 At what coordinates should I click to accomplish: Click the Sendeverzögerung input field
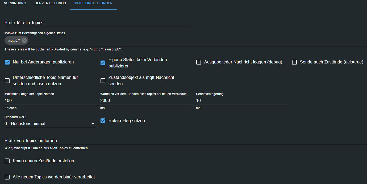click(x=241, y=101)
